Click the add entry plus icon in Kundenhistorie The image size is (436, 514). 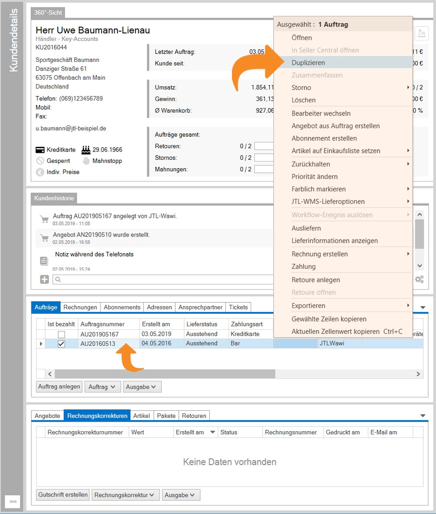tap(44, 279)
